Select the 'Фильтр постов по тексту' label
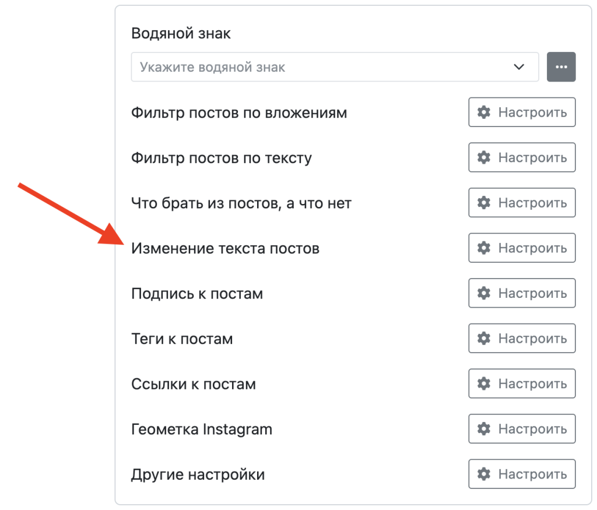Image resolution: width=597 pixels, height=510 pixels. pos(222,158)
